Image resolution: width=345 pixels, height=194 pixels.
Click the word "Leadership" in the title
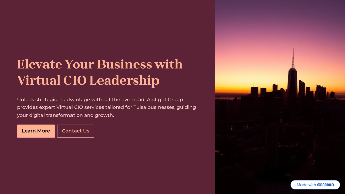coord(124,80)
